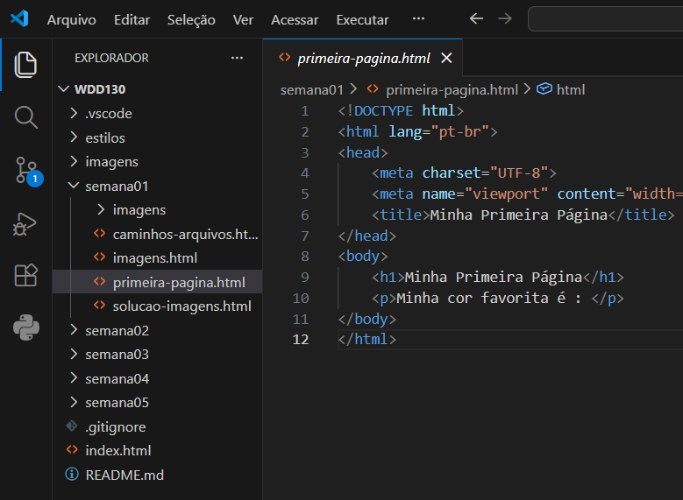Screen dimensions: 683x500
Task: Open imagens.html file
Action: (x=158, y=258)
